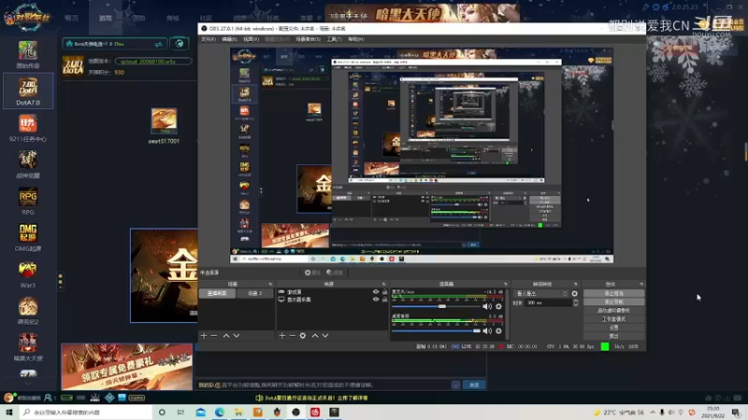This screenshot has width=748, height=420.
Task: Select the War3 game icon in sidebar
Action: click(28, 274)
